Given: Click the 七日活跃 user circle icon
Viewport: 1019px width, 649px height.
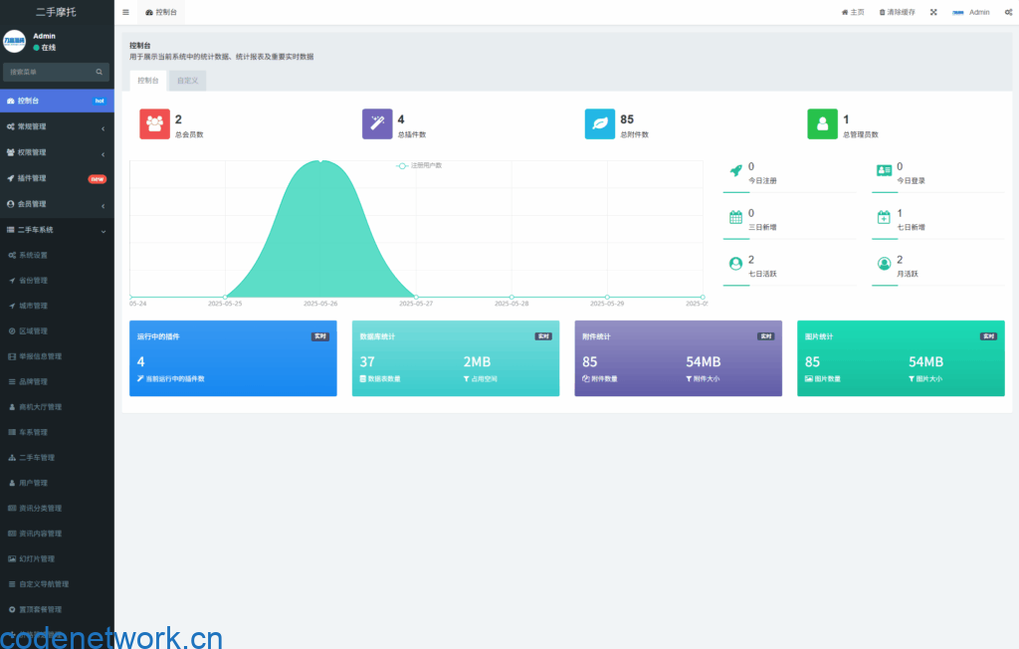Looking at the screenshot, I should click(735, 264).
